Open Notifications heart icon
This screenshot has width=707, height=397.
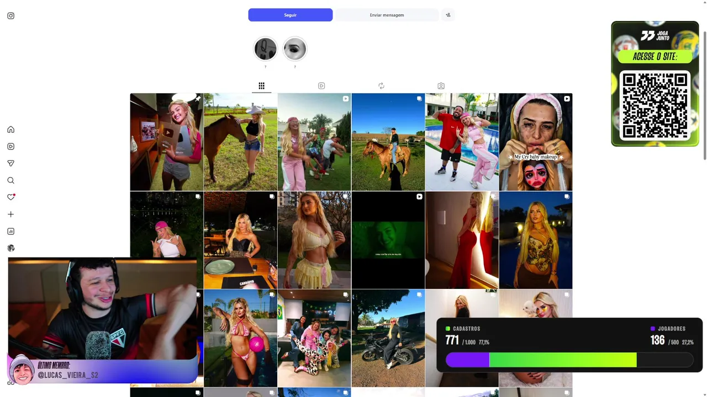10,197
